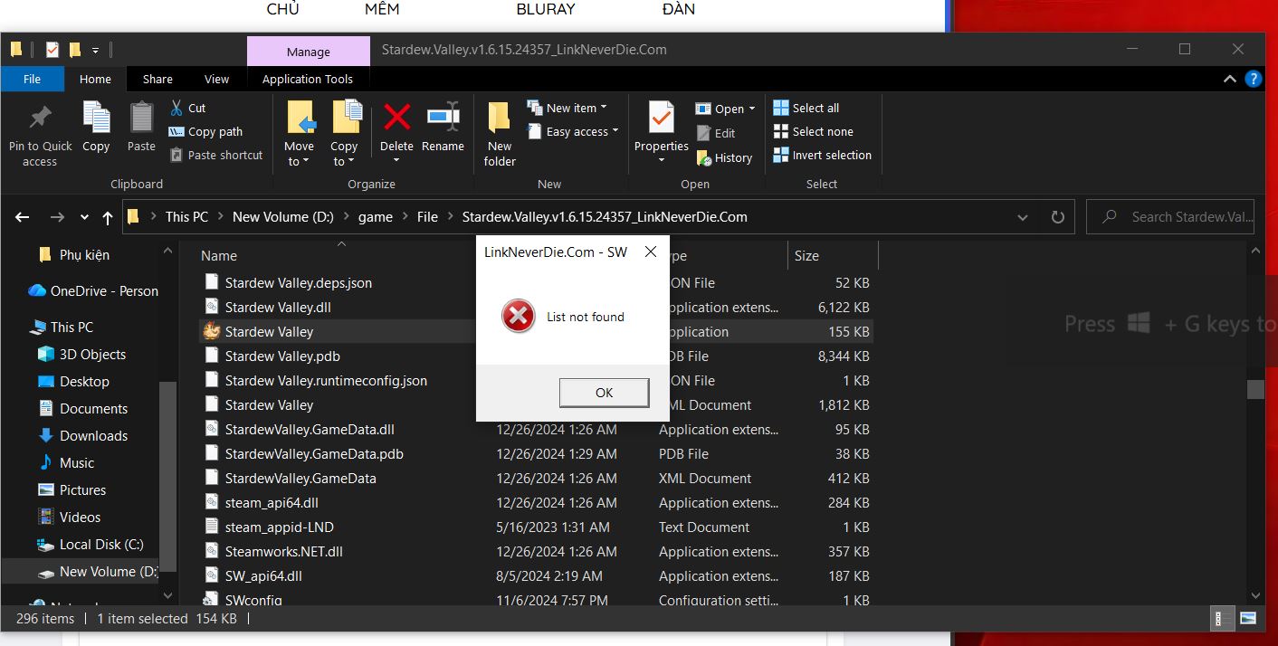Sort by the Name column header
The image size is (1278, 646).
[x=219, y=256]
